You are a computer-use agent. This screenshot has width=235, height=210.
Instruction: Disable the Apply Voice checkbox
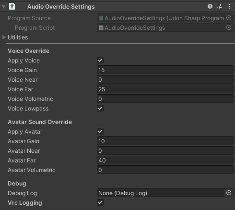pos(100,60)
